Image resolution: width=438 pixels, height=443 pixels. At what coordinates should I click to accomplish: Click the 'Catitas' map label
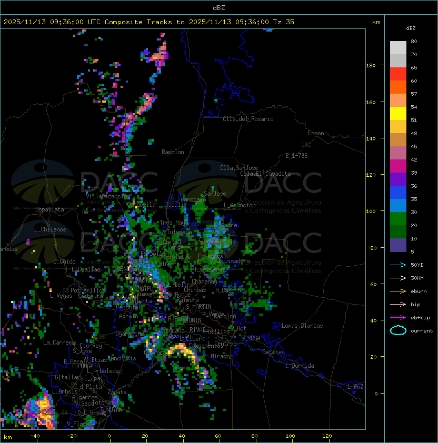point(273,352)
